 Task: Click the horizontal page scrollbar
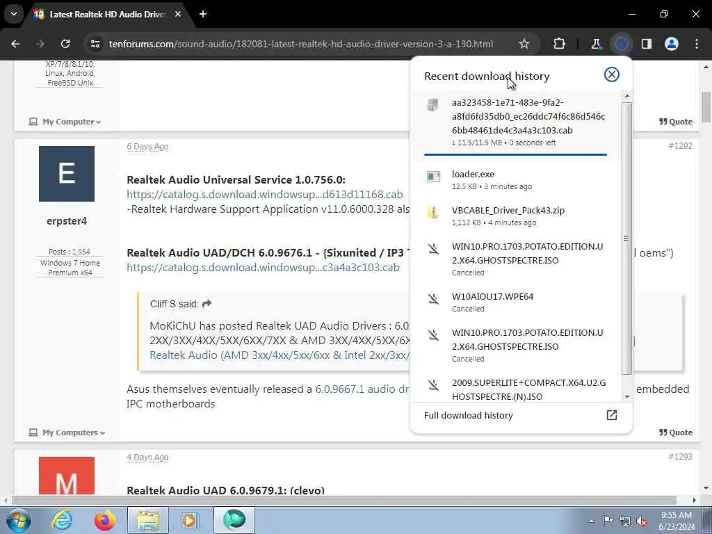[x=344, y=500]
